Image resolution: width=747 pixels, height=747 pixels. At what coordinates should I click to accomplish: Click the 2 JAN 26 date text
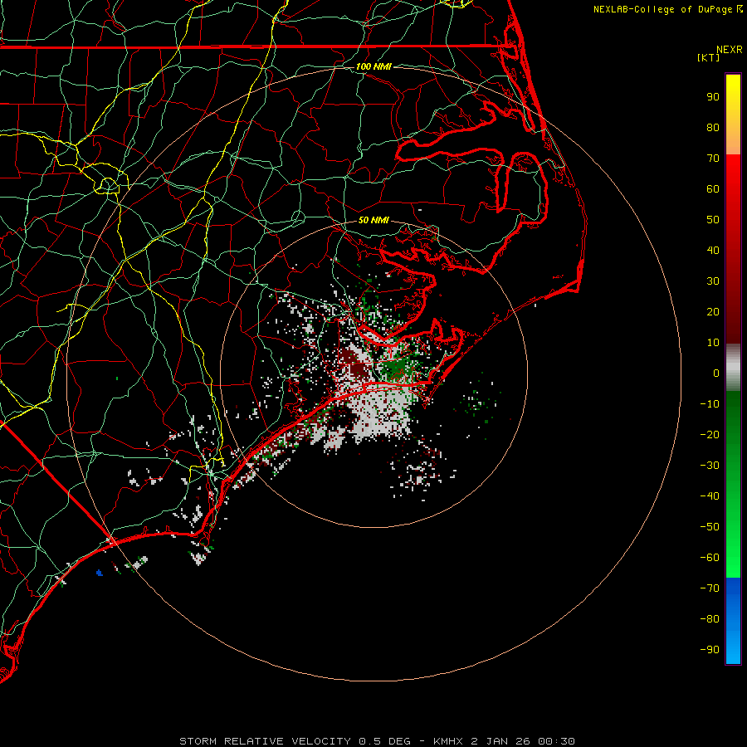tap(501, 741)
